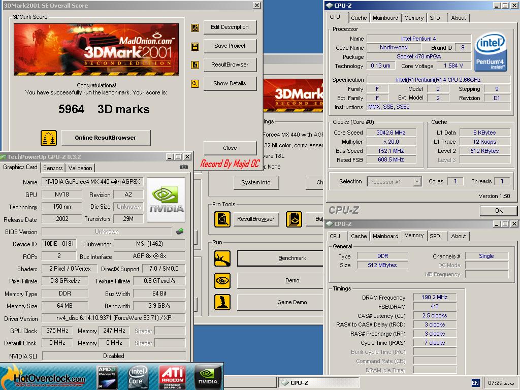Click EN language indicator in tray

pos(475,383)
